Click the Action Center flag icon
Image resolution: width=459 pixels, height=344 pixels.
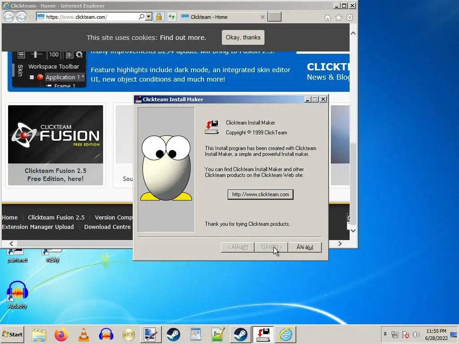tap(405, 334)
